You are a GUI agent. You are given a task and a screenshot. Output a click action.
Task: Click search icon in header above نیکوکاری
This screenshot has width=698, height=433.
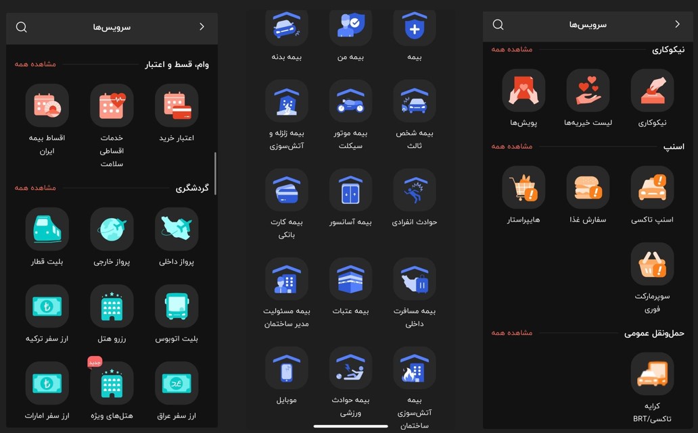[x=498, y=25]
